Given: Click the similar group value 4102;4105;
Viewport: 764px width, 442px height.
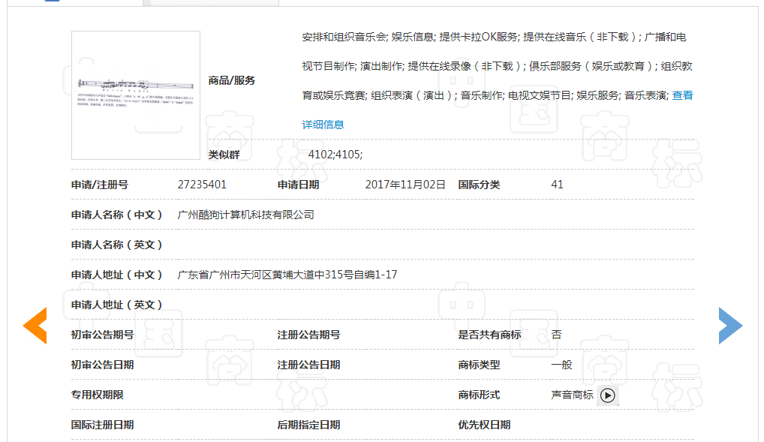Looking at the screenshot, I should [x=335, y=155].
